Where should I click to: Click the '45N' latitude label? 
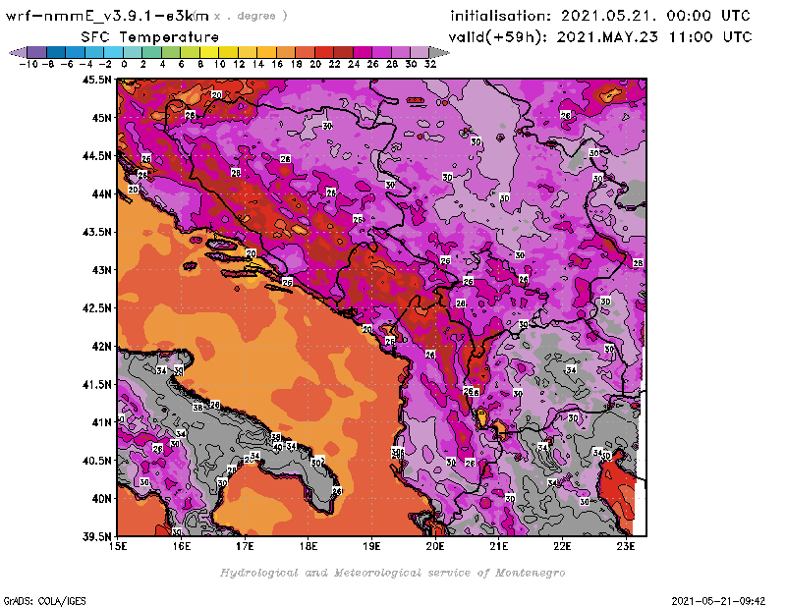102,118
